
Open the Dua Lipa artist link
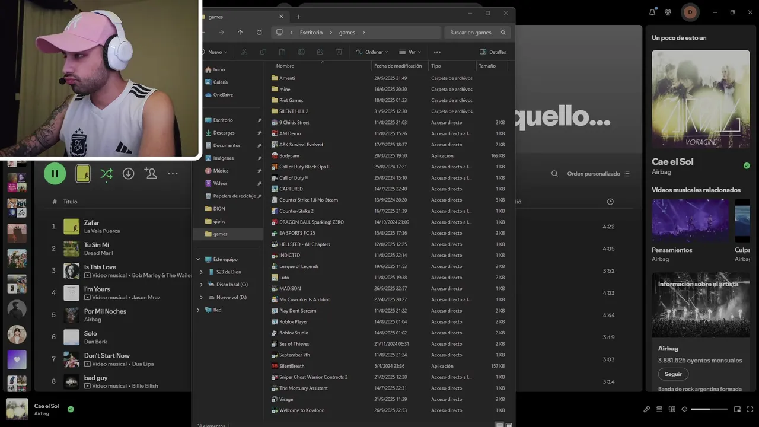pyautogui.click(x=143, y=364)
